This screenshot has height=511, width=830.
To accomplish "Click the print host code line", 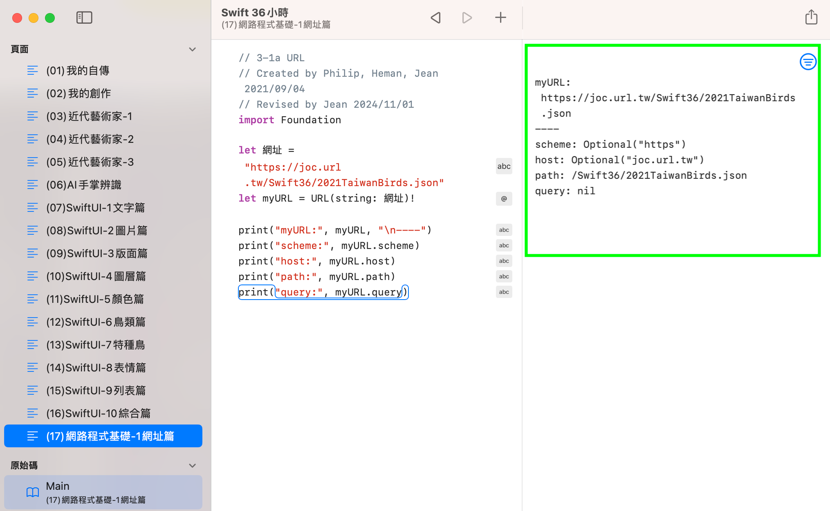I will pyautogui.click(x=316, y=261).
